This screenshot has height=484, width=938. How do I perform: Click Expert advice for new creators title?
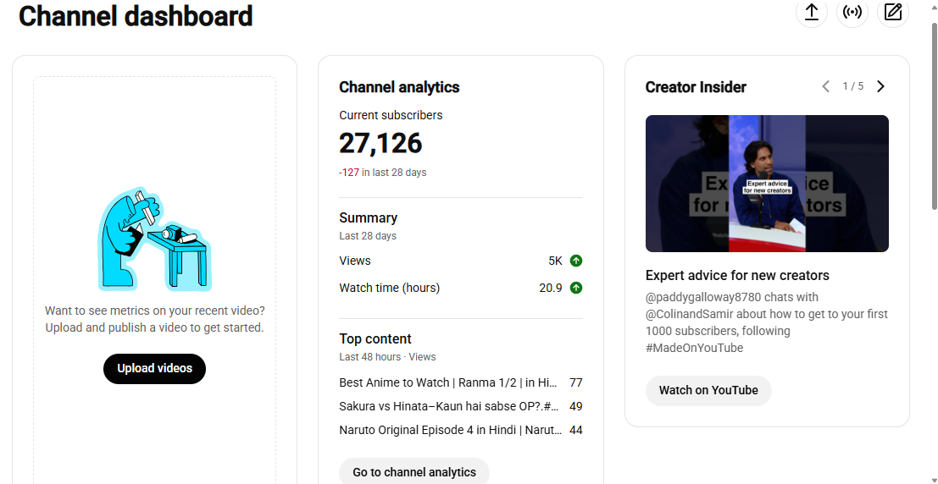point(737,276)
